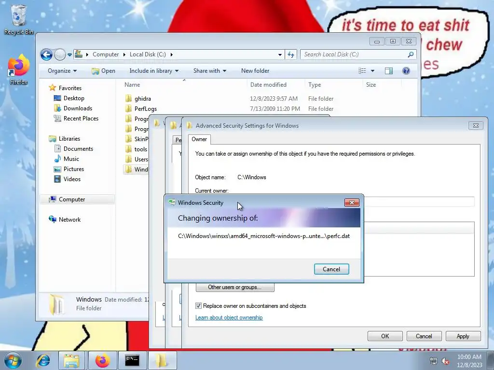494x370 pixels.
Task: Select the ghidra folder
Action: tap(143, 98)
